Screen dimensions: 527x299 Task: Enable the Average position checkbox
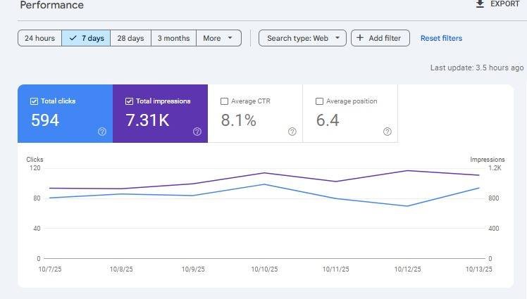coord(319,101)
